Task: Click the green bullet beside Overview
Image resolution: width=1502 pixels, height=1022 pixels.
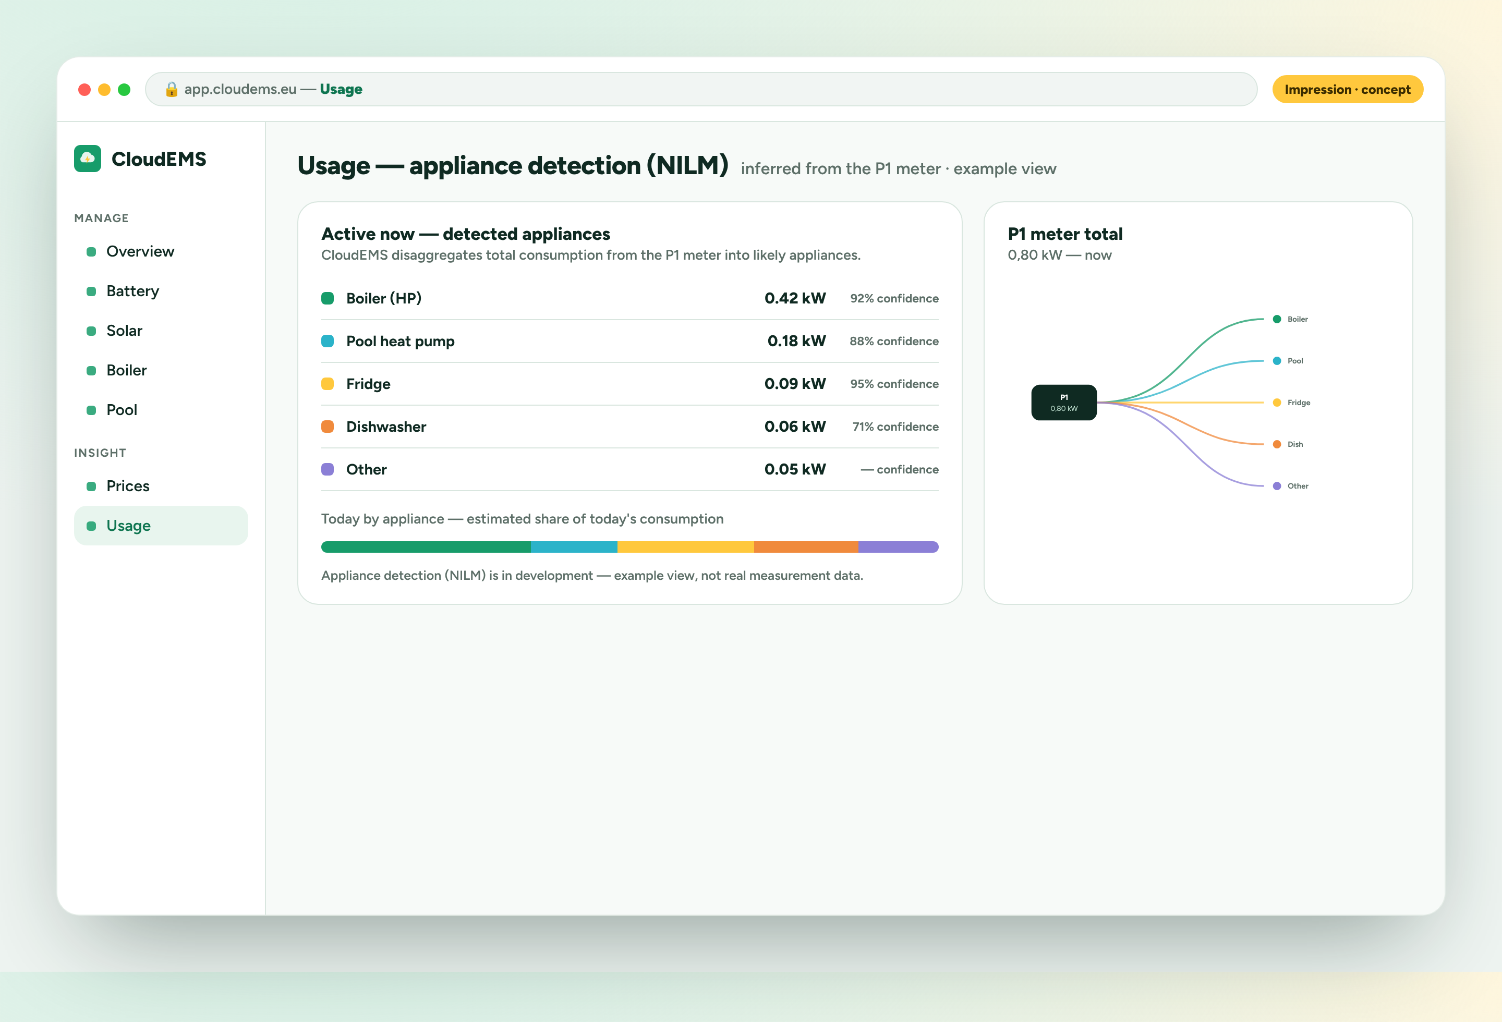Action: pos(91,252)
